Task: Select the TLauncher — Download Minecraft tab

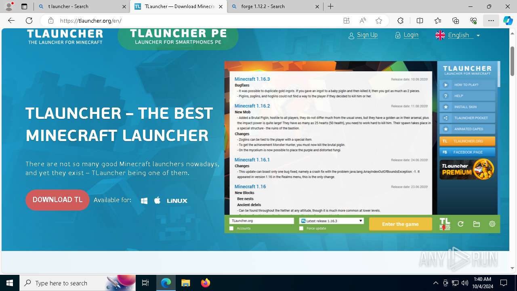Action: (x=179, y=6)
